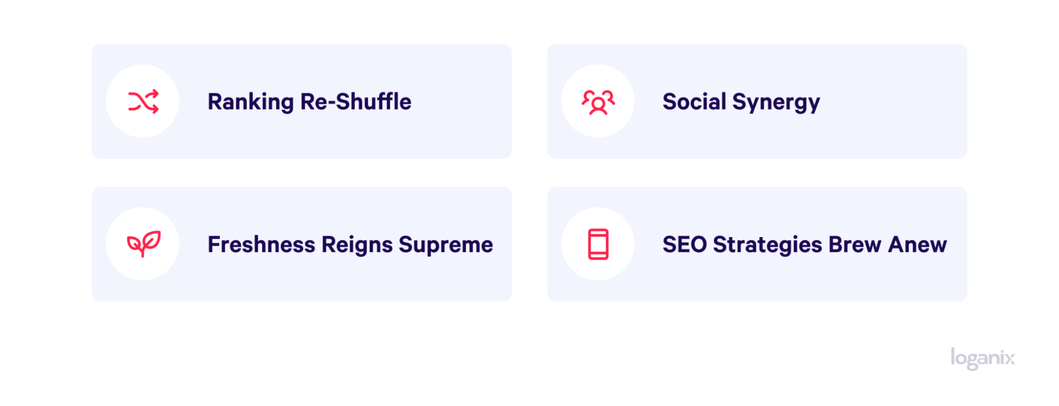Click the red mobile phone icon
Image resolution: width=1059 pixels, height=406 pixels.
(598, 244)
